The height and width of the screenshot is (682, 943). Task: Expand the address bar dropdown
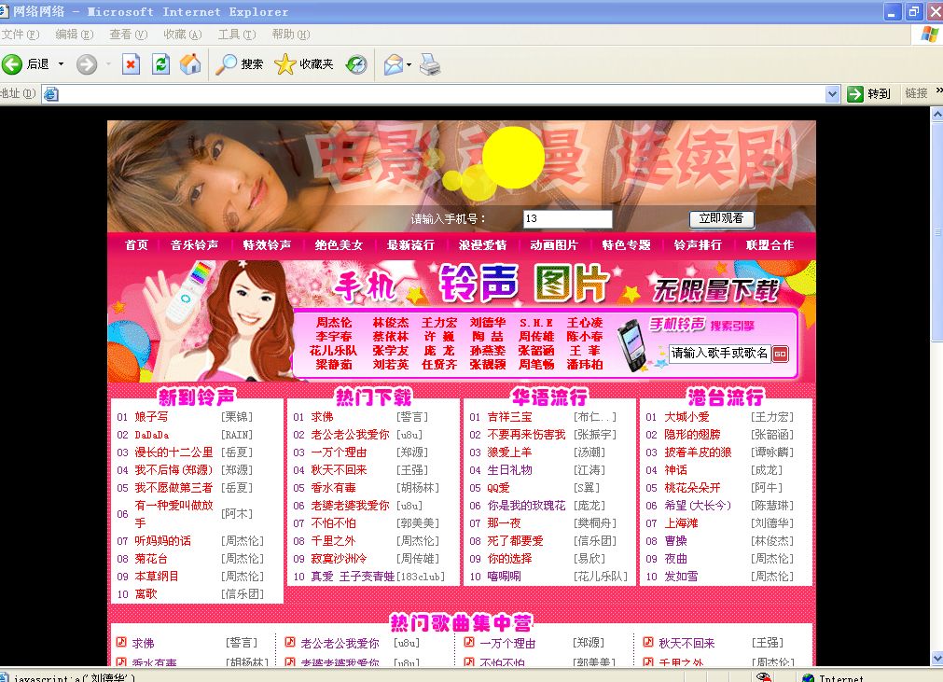tap(832, 94)
